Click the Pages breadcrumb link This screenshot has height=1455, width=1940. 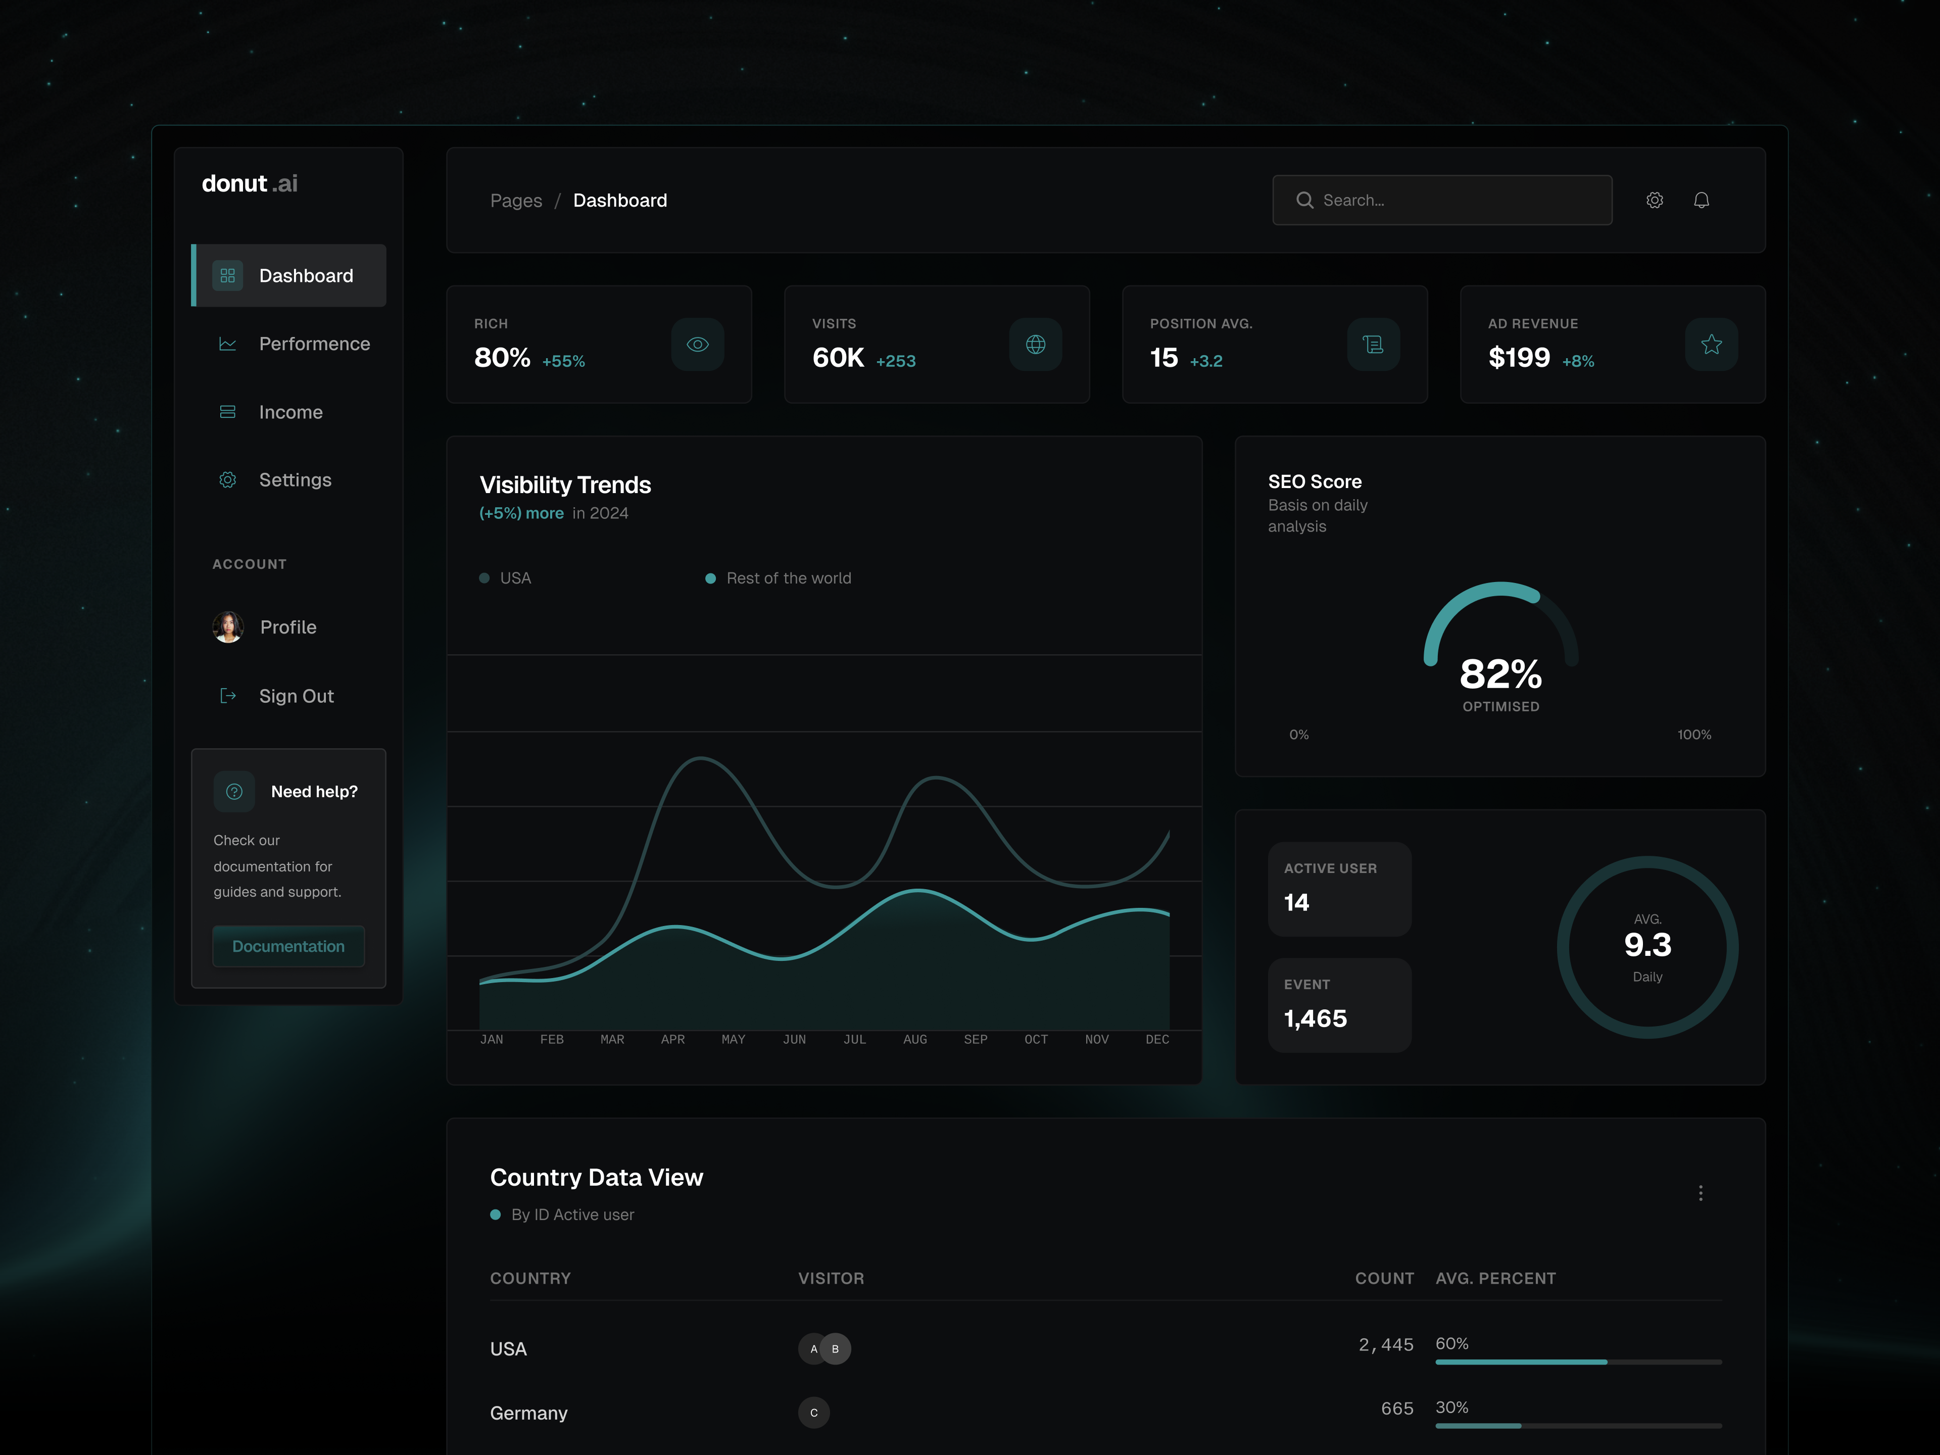516,201
